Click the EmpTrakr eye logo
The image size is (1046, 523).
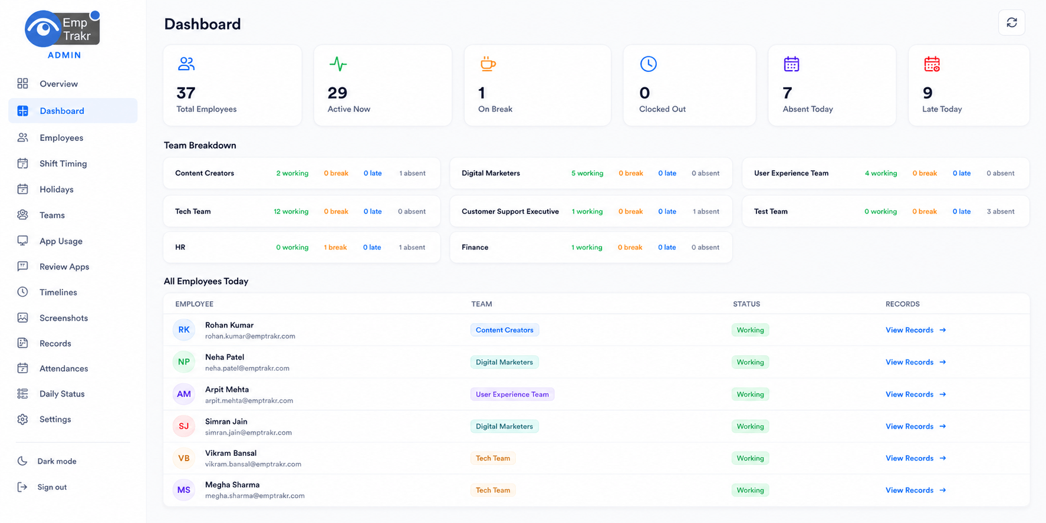point(63,28)
